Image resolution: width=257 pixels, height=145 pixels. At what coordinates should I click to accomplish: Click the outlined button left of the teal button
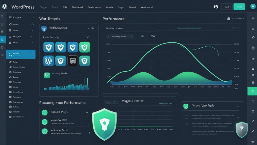(x=227, y=7)
